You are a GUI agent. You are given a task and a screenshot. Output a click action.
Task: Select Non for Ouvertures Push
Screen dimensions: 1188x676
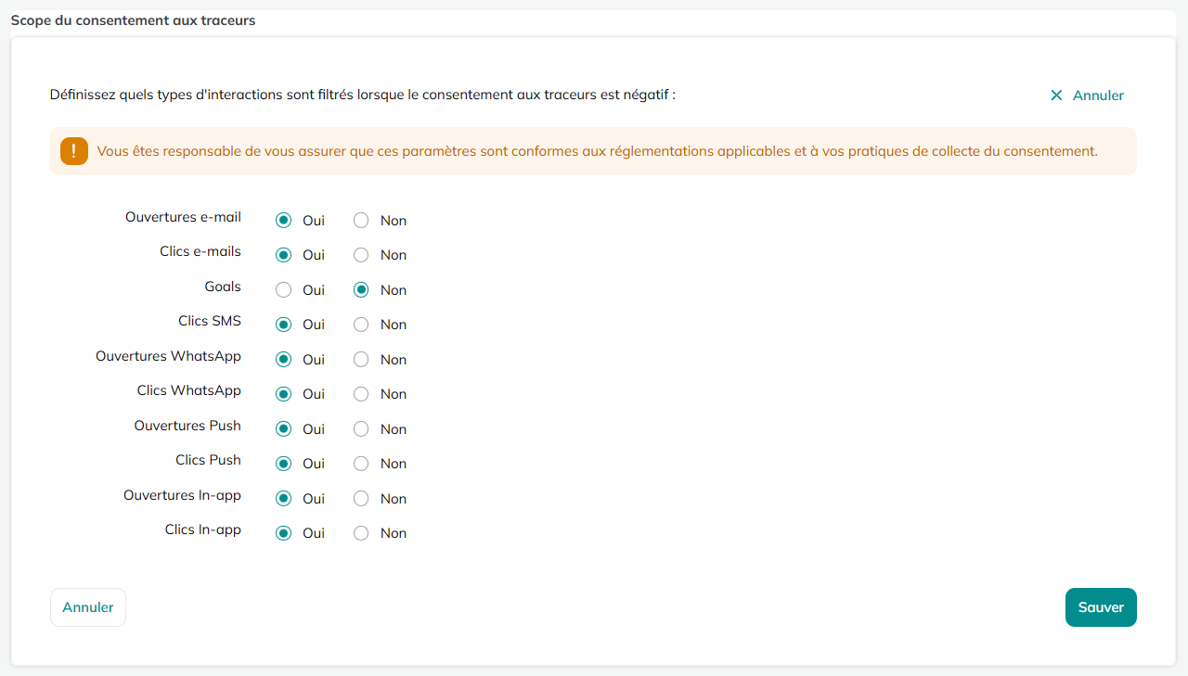(x=361, y=429)
